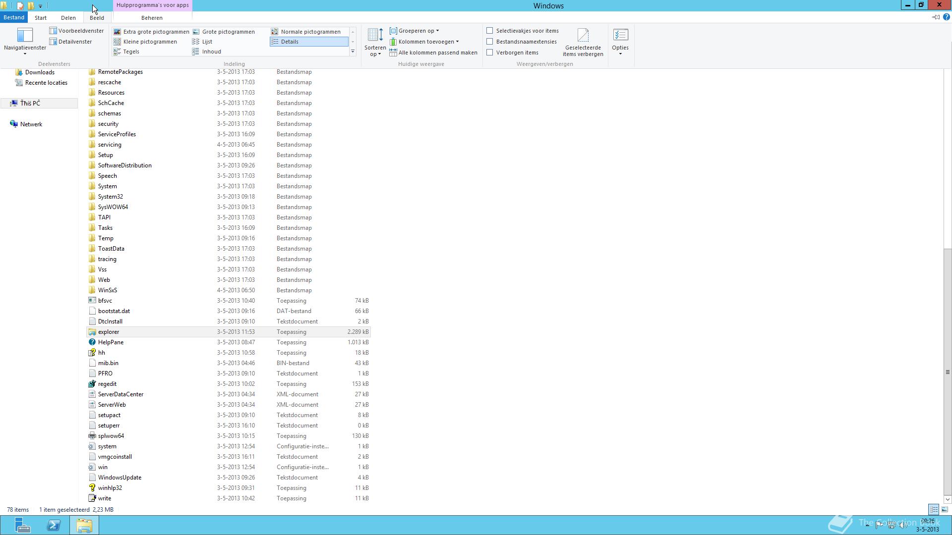The height and width of the screenshot is (535, 952).
Task: Collapse the ribbon with the pin icon
Action: 936,17
